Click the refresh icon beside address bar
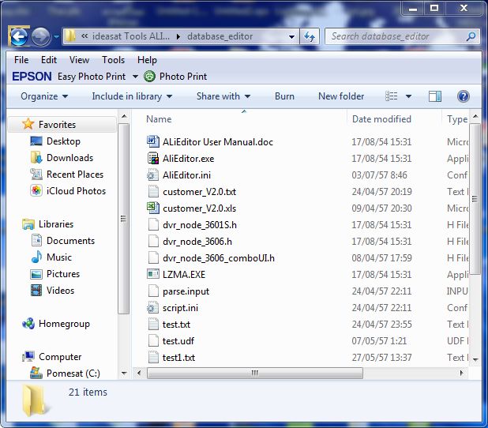 coord(310,37)
